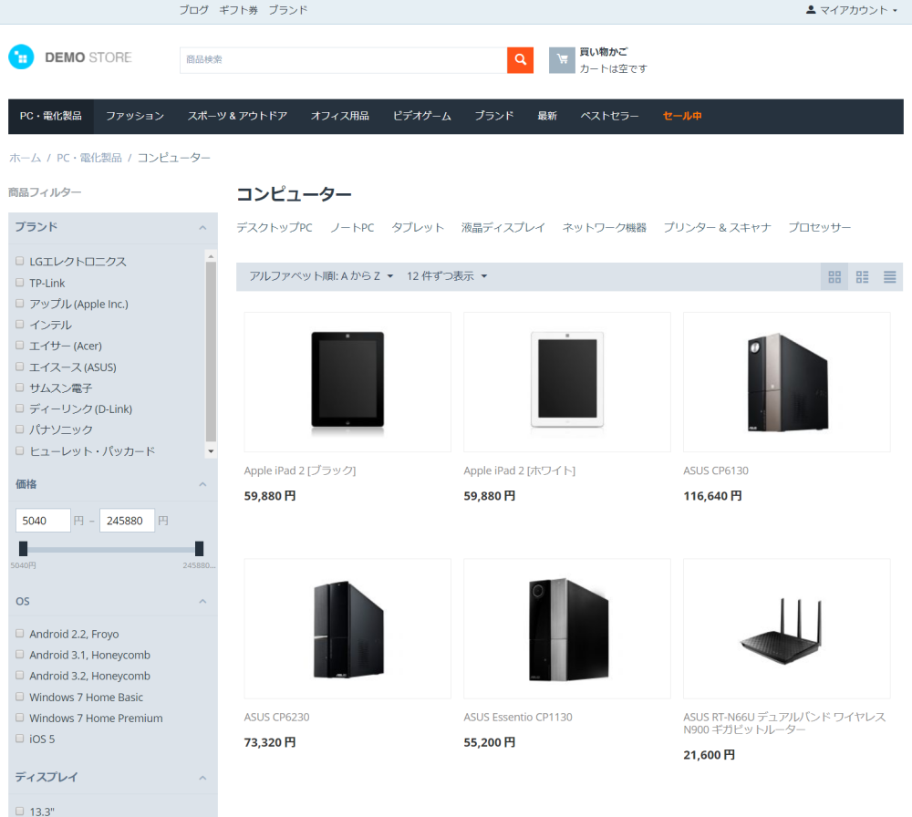The width and height of the screenshot is (912, 817).
Task: Enable the アップル (Apple Inc.) filter
Action: tap(20, 304)
